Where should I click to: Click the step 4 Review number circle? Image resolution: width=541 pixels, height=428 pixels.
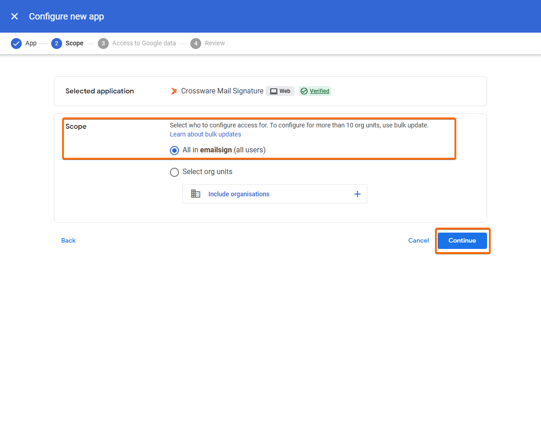pyautogui.click(x=196, y=44)
